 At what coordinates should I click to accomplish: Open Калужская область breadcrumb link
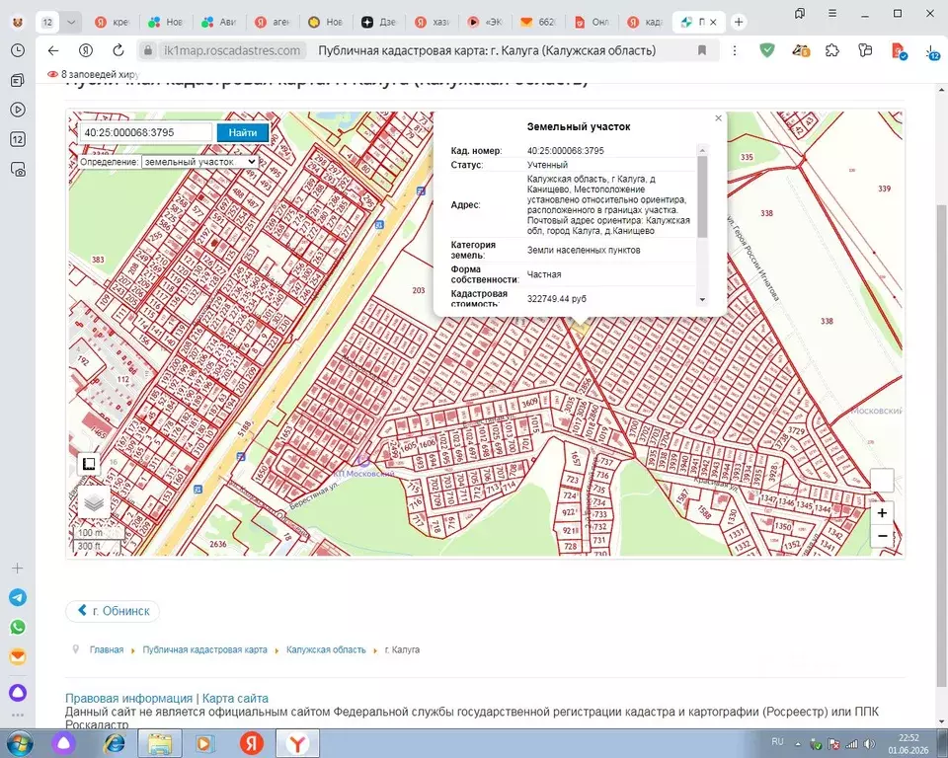click(x=326, y=649)
